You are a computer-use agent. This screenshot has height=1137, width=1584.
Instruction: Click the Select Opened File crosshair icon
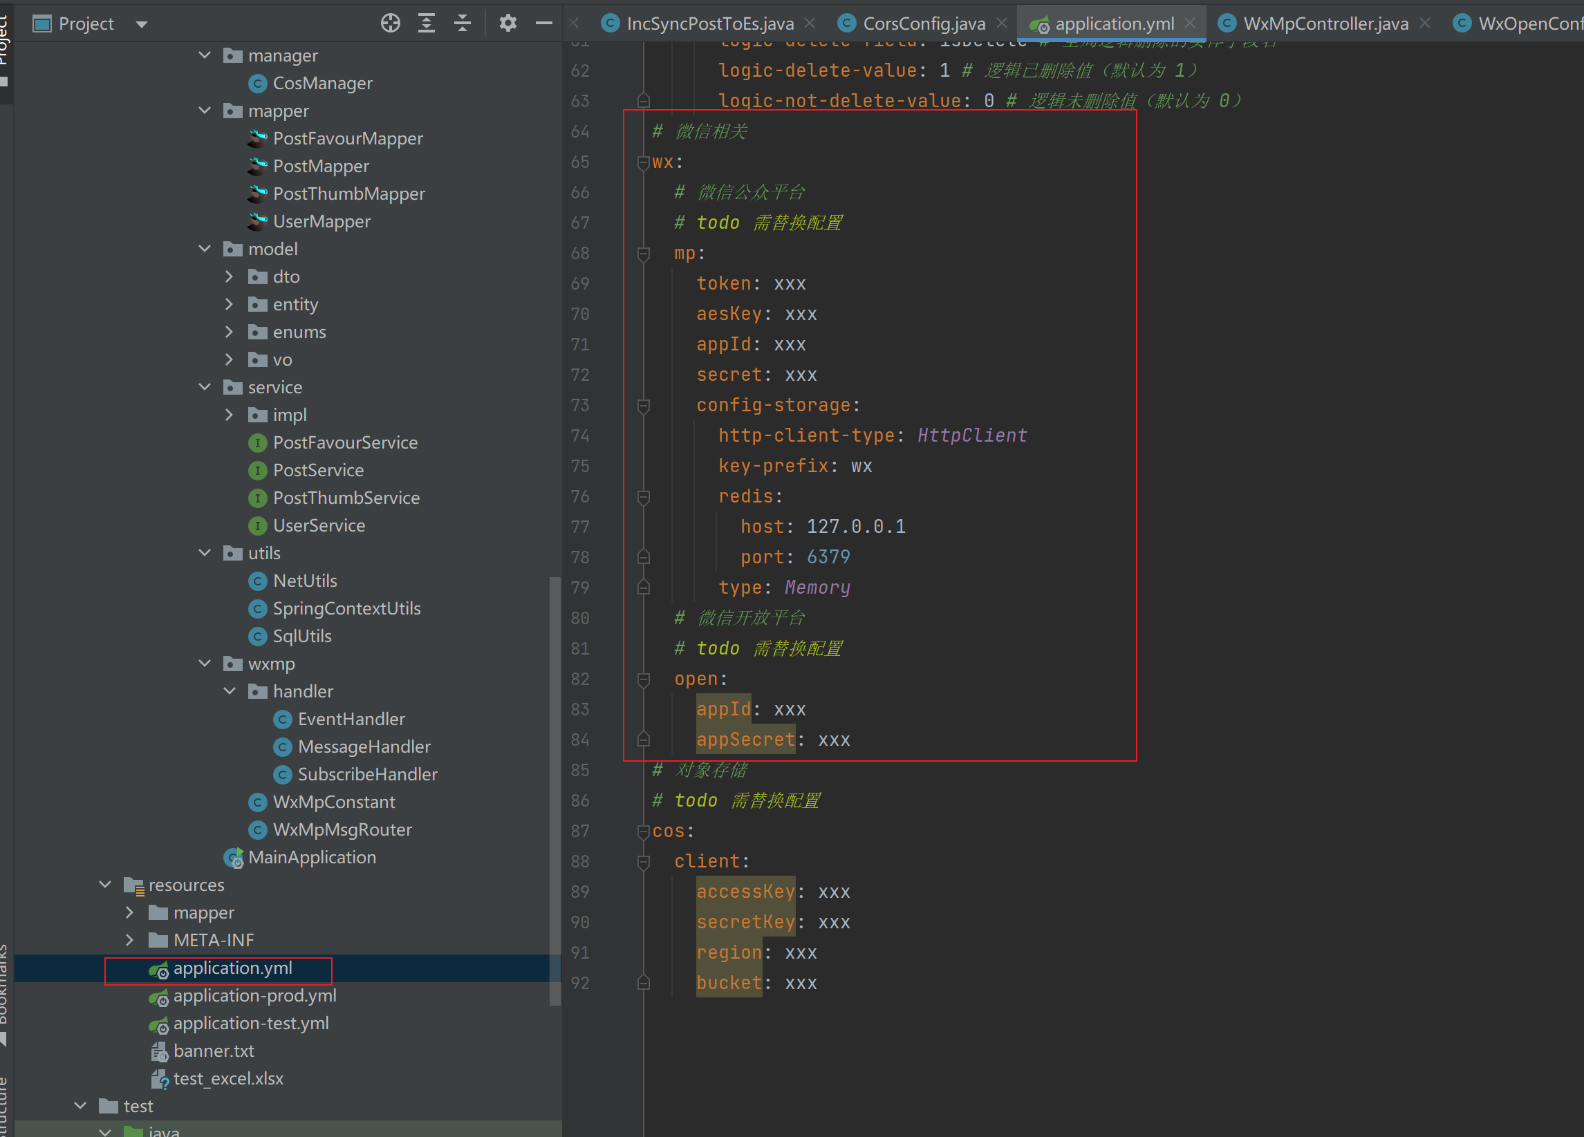391,23
